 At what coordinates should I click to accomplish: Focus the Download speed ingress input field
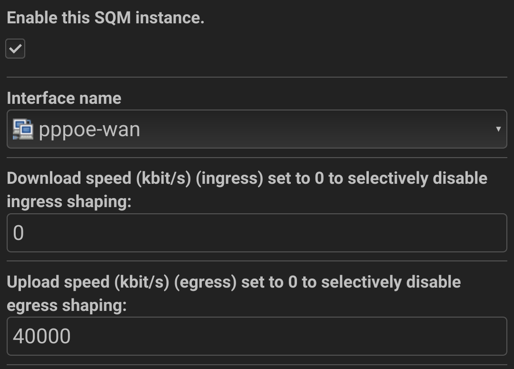pyautogui.click(x=257, y=233)
